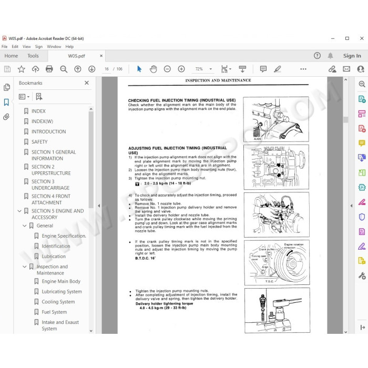This screenshot has width=368, height=368.
Task: Collapse the General bookmark group
Action: (24, 226)
